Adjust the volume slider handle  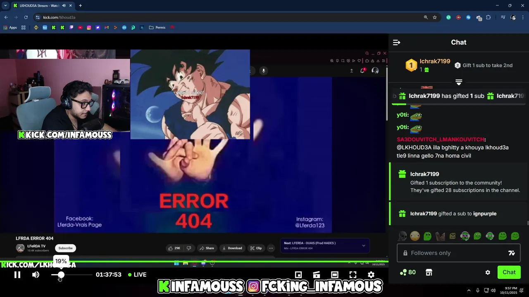click(x=61, y=275)
